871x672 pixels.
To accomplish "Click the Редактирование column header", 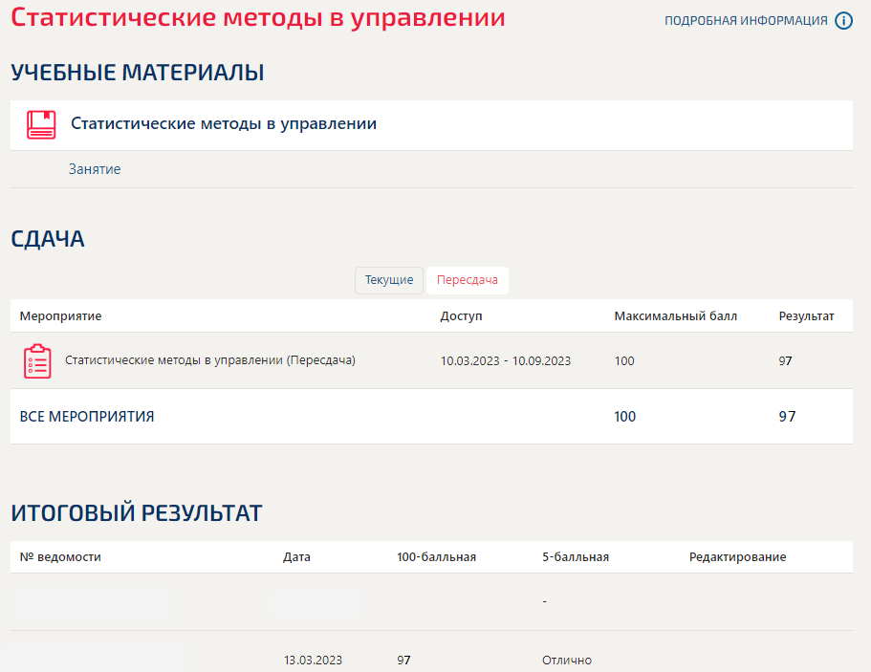I will [x=738, y=557].
